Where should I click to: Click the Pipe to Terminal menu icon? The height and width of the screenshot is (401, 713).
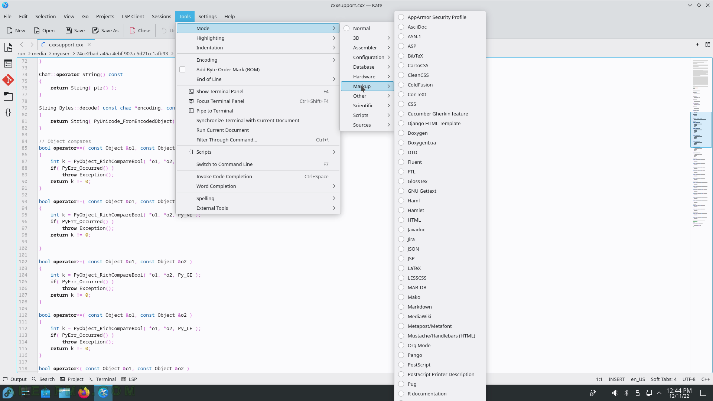[191, 111]
